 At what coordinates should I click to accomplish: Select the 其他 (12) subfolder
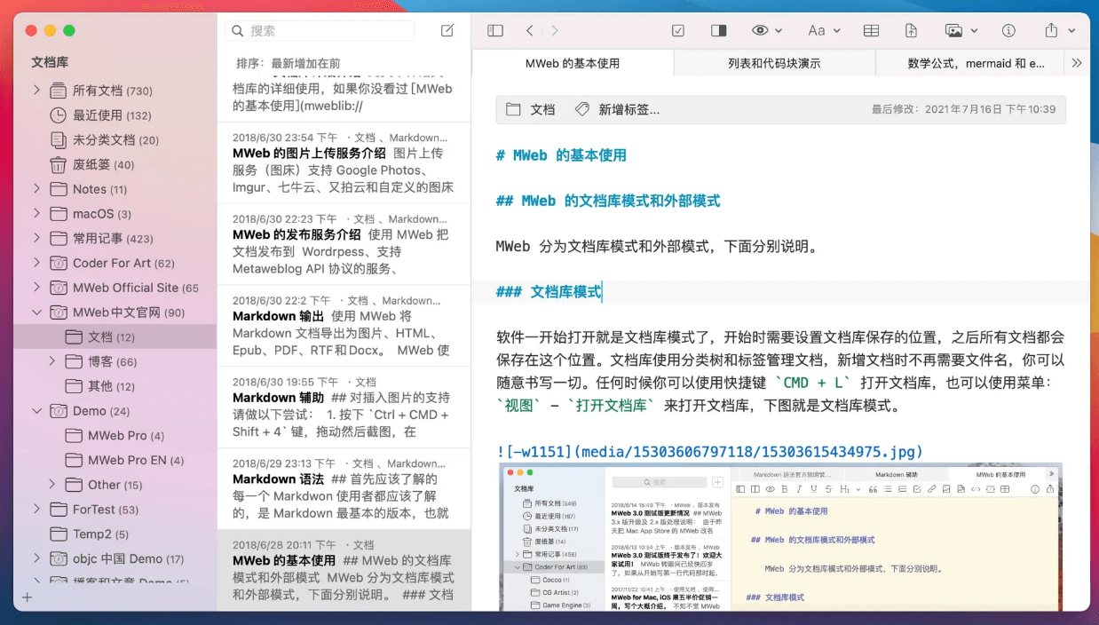(x=111, y=386)
